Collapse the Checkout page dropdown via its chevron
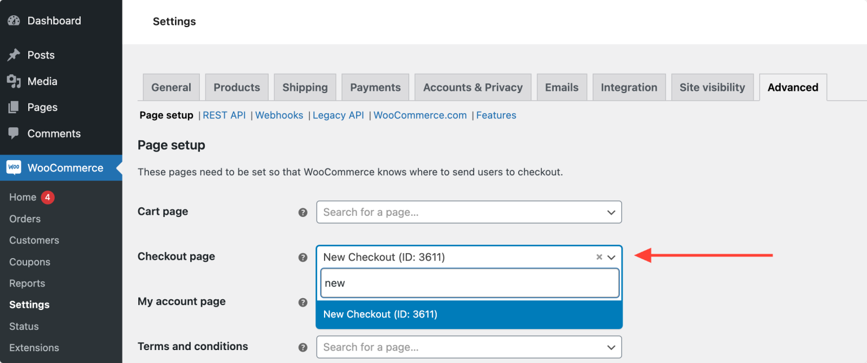This screenshot has height=363, width=867. tap(611, 257)
